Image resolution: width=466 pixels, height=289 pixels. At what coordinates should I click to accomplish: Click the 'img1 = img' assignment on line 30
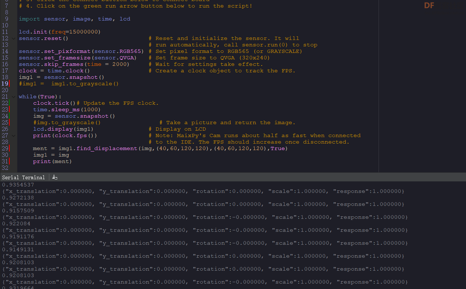coord(51,155)
